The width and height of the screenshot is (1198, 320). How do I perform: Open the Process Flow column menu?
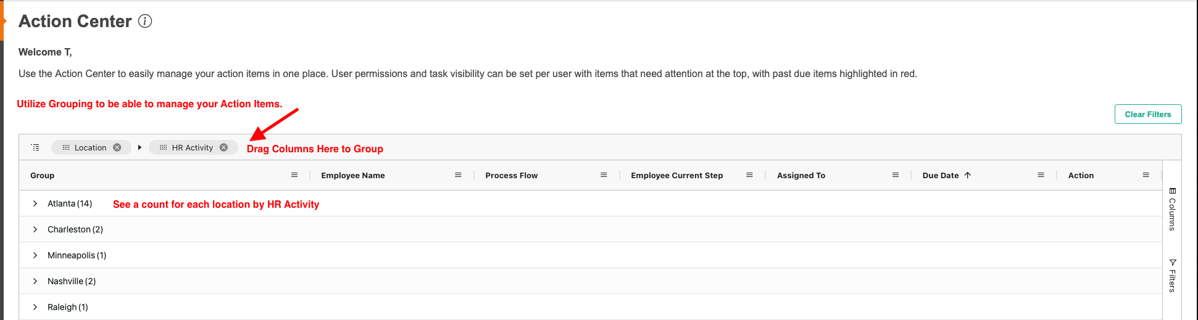click(x=604, y=175)
